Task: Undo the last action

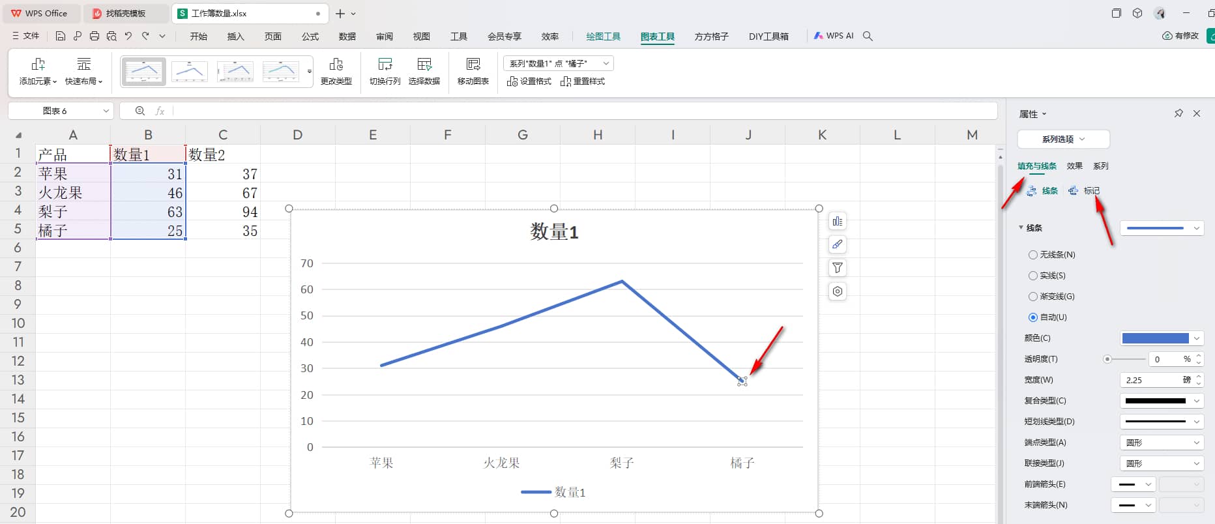Action: click(128, 36)
